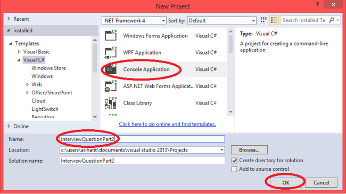The width and height of the screenshot is (346, 194).
Task: Open the search options dropdown arrow
Action: (338, 20)
